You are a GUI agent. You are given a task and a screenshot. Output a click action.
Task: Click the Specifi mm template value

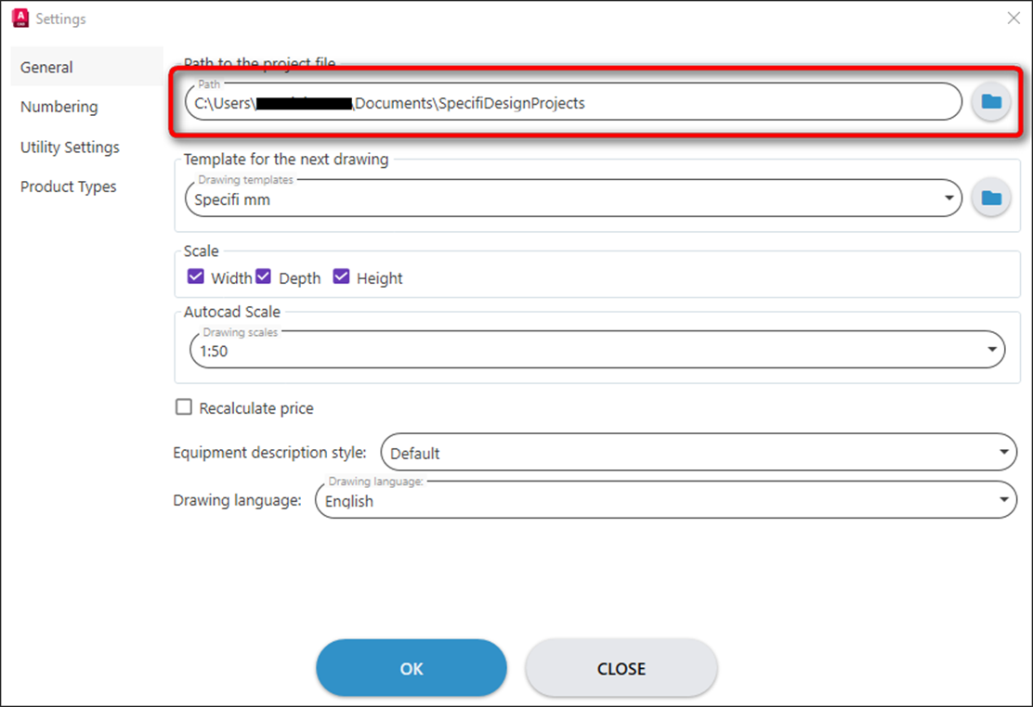coord(232,199)
